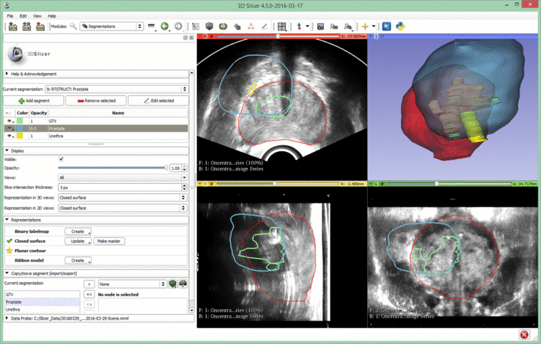The image size is (541, 344).
Task: Select Urethra in Current segmentation list
Action: point(42,310)
